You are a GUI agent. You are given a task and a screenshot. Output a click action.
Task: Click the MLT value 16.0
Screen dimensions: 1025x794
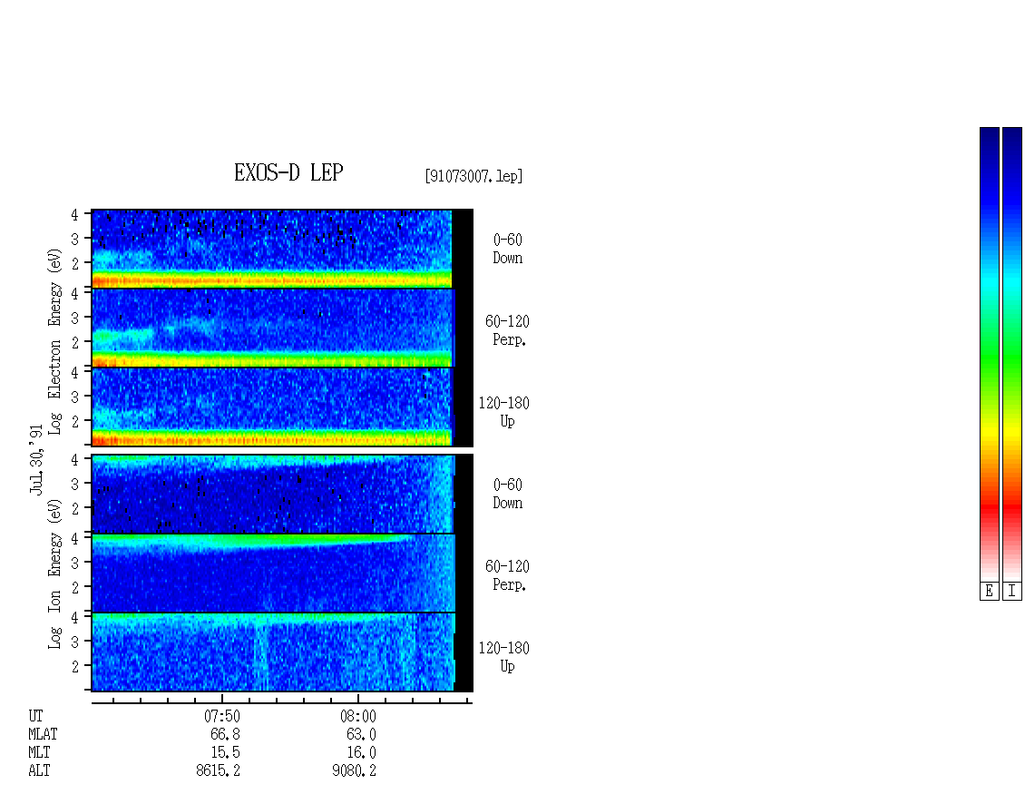pos(362,752)
